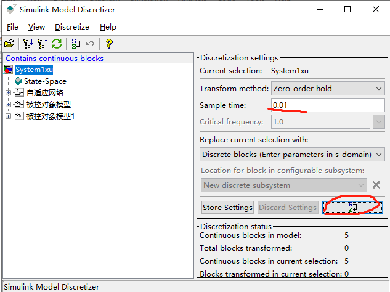Click the open model folder icon
Image resolution: width=390 pixels, height=292 pixels.
pyautogui.click(x=9, y=44)
